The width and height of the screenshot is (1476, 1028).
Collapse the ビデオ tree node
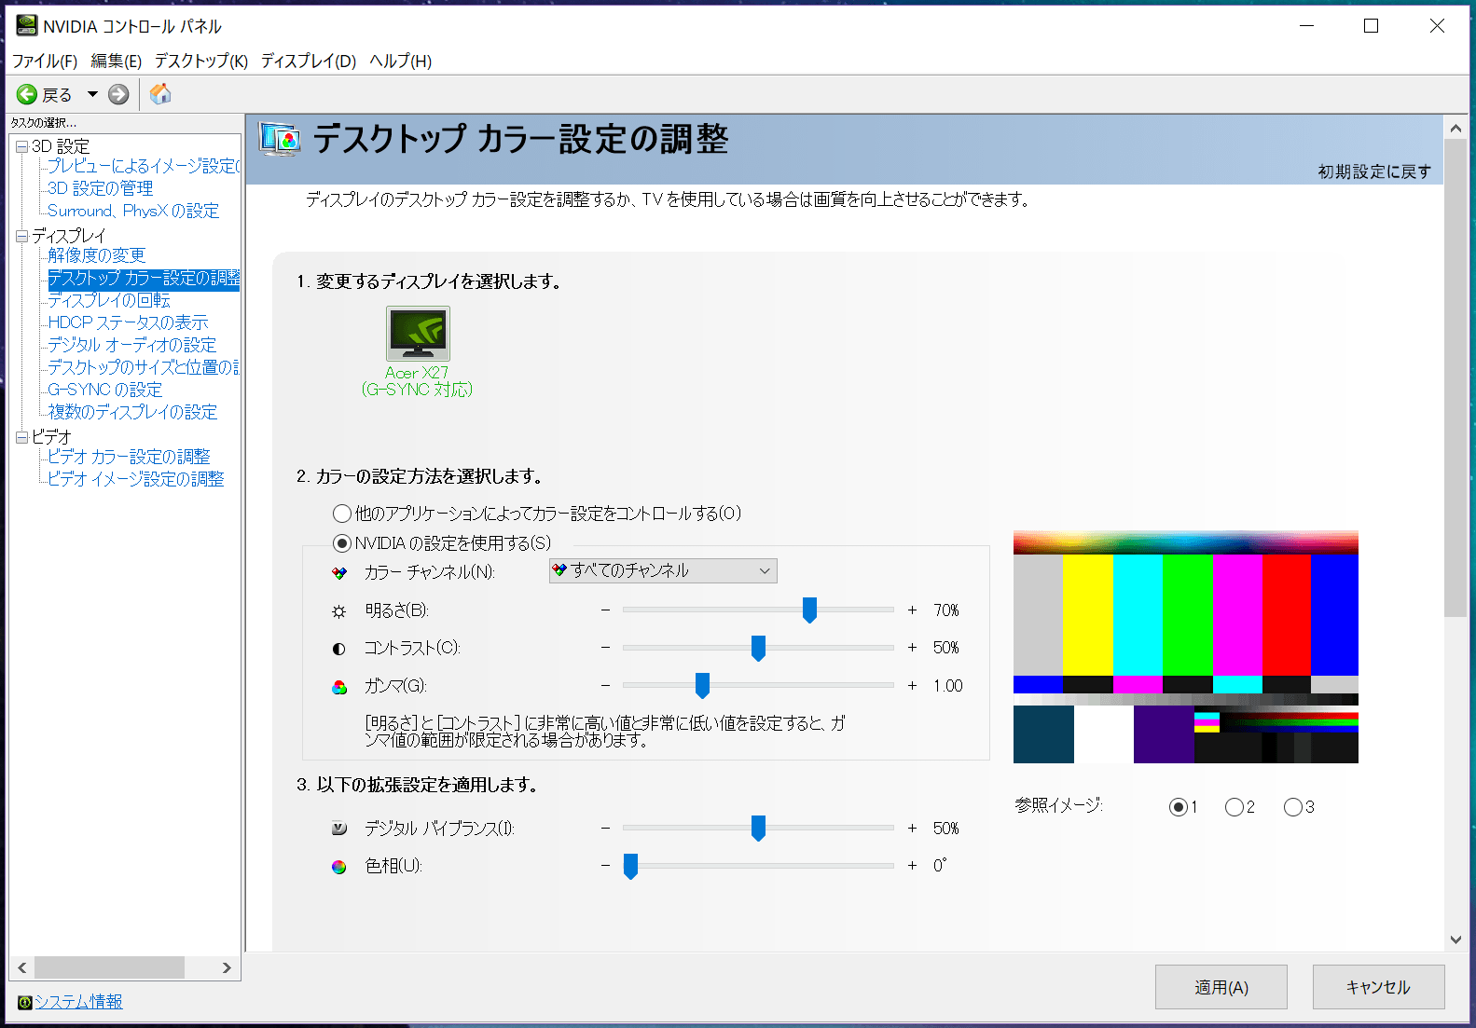pyautogui.click(x=21, y=437)
